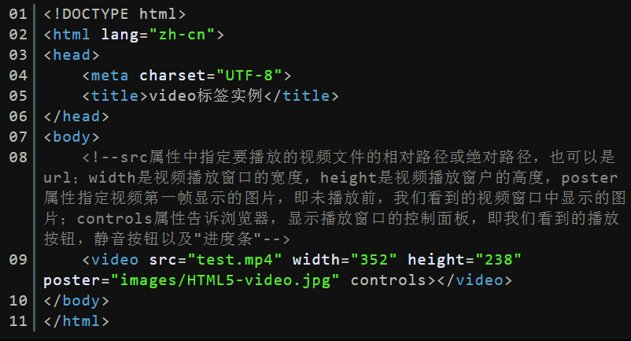631x341 pixels.
Task: Click the closing html tag
Action: tap(76, 321)
